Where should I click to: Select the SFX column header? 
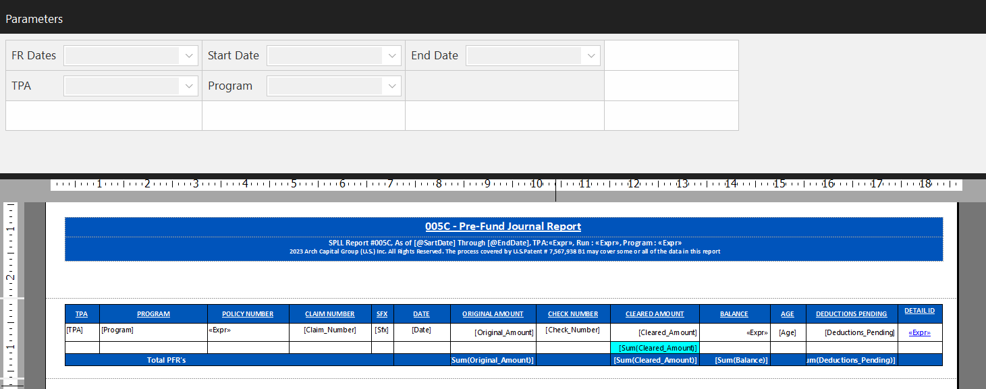click(383, 314)
